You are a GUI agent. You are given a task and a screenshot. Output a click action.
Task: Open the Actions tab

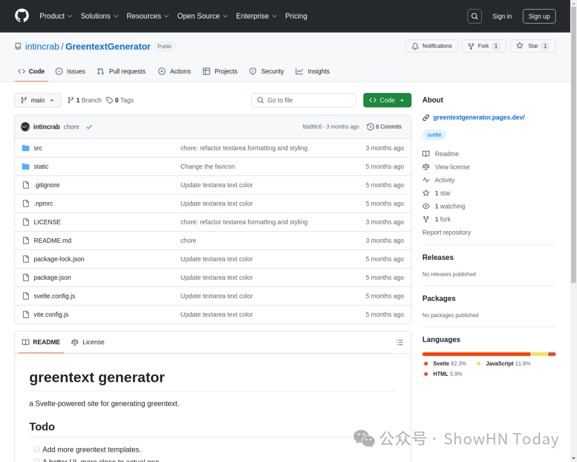174,72
